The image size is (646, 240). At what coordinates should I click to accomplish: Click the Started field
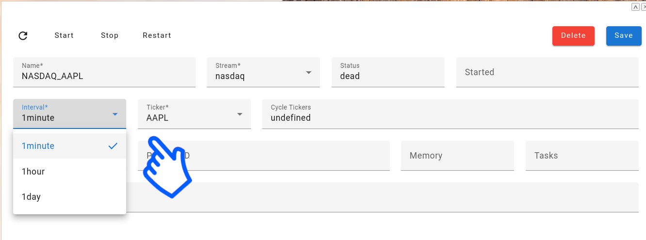click(547, 73)
